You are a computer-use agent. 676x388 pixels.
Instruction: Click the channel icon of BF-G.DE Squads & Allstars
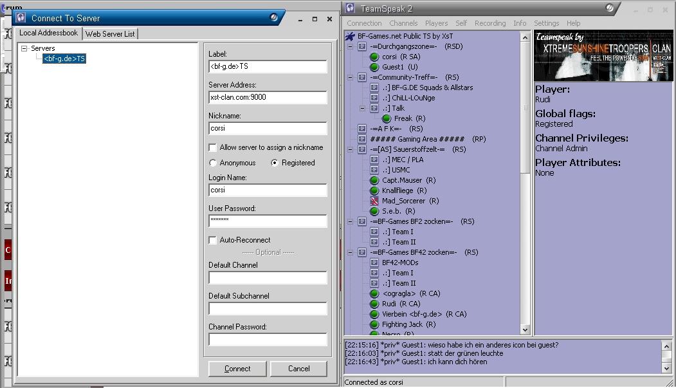(374, 88)
